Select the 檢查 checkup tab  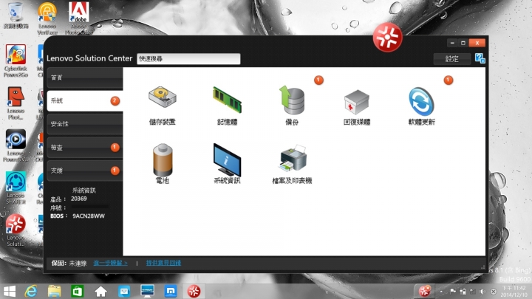[x=85, y=148]
